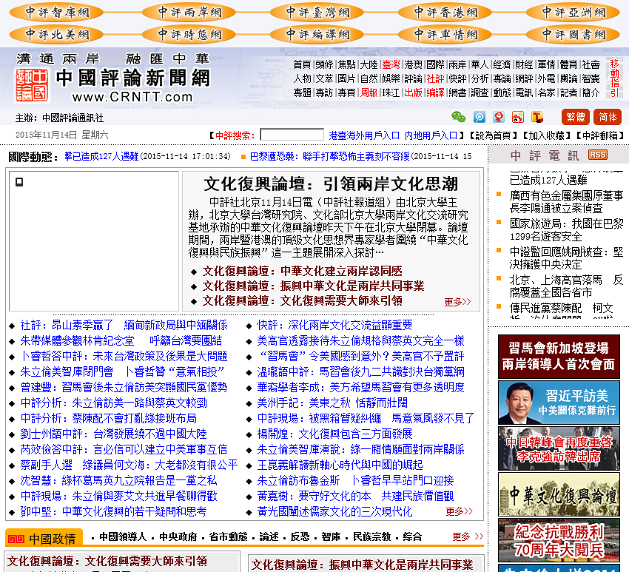Click 更多>> below the news list
Image resolution: width=629 pixels, height=572 pixels.
(x=459, y=511)
